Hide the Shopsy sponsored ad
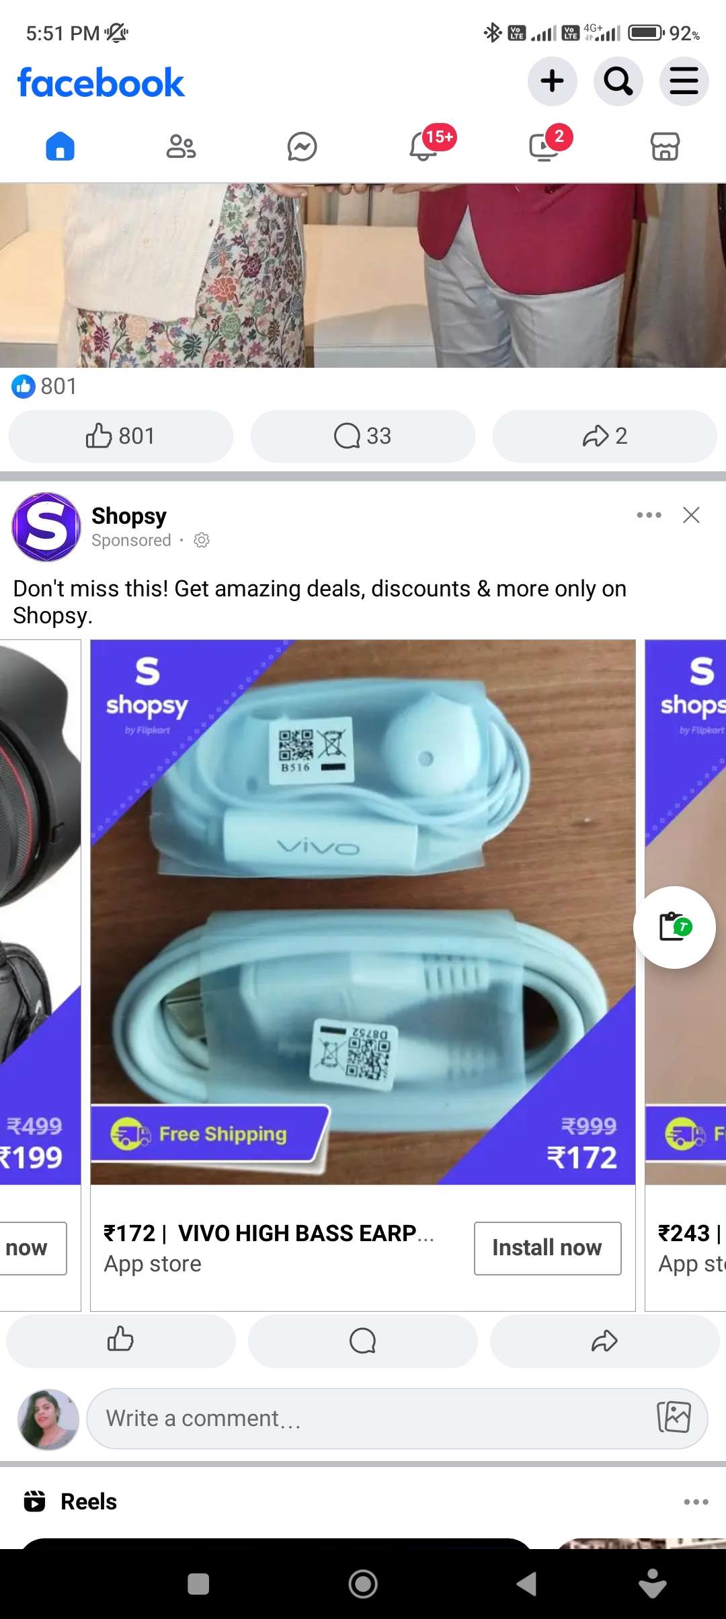Viewport: 726px width, 1619px height. tap(691, 515)
